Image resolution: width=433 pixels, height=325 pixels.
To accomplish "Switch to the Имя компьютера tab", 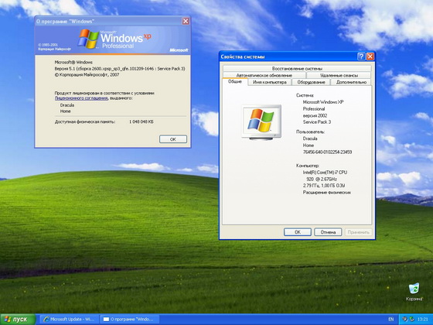I will [x=270, y=82].
